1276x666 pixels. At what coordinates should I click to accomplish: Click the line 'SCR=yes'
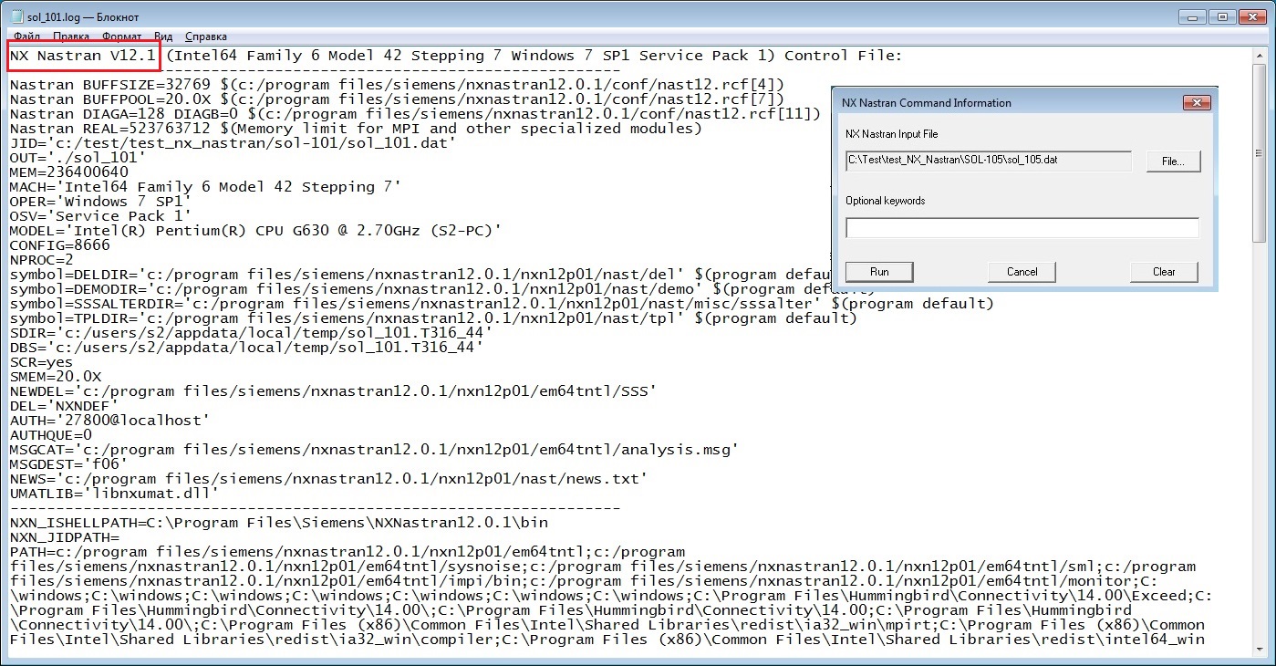pos(41,362)
